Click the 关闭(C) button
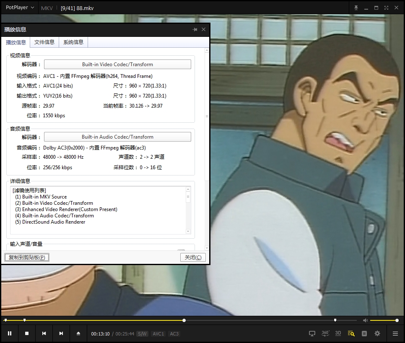Viewport: 405px width, 343px height. coord(193,257)
